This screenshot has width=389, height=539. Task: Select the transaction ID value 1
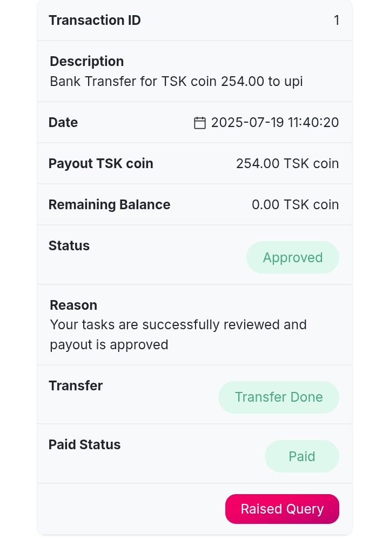pos(337,21)
